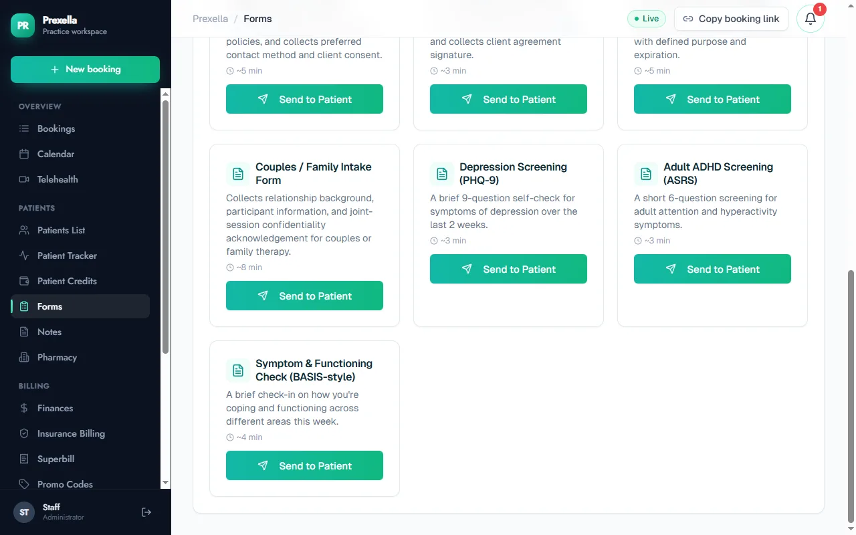Viewport: 856px width, 535px height.
Task: Click the logout icon beside Staff
Action: point(146,512)
